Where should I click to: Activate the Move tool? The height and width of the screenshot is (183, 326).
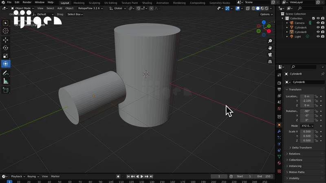(x=6, y=40)
